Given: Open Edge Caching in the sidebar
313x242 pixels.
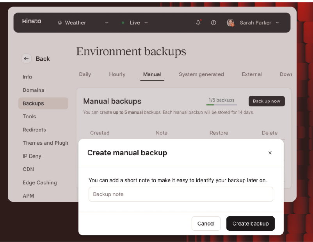Looking at the screenshot, I should point(40,182).
